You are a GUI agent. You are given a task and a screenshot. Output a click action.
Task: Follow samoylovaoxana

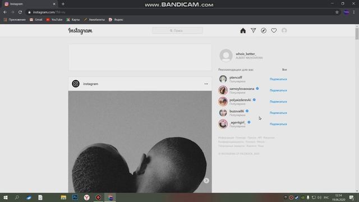point(278,90)
